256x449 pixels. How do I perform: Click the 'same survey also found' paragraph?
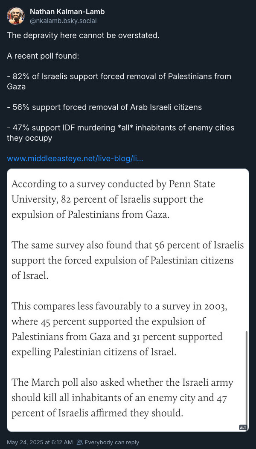128,261
